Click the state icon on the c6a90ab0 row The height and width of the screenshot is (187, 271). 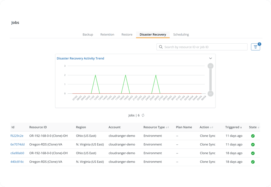(x=253, y=153)
